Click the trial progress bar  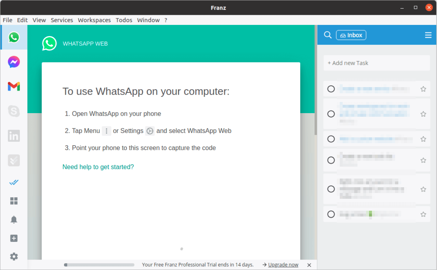[99, 265]
